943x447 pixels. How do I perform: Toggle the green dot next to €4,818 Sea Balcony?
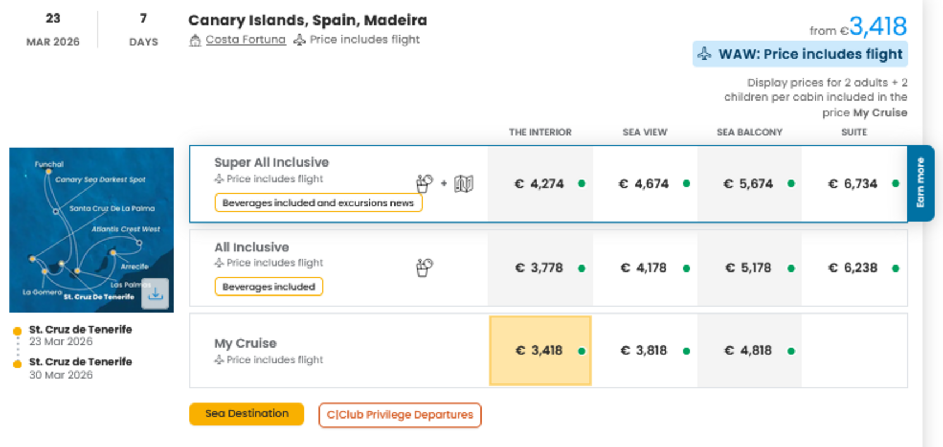point(790,351)
